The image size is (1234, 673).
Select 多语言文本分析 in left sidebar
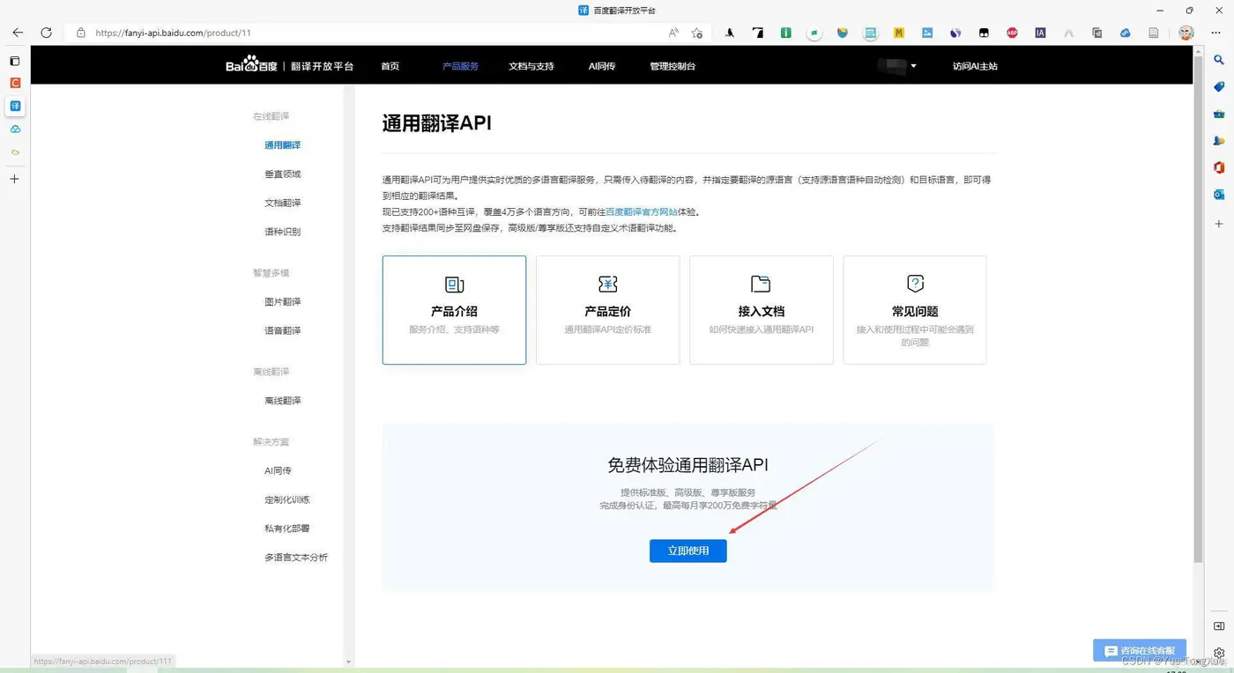(x=295, y=558)
